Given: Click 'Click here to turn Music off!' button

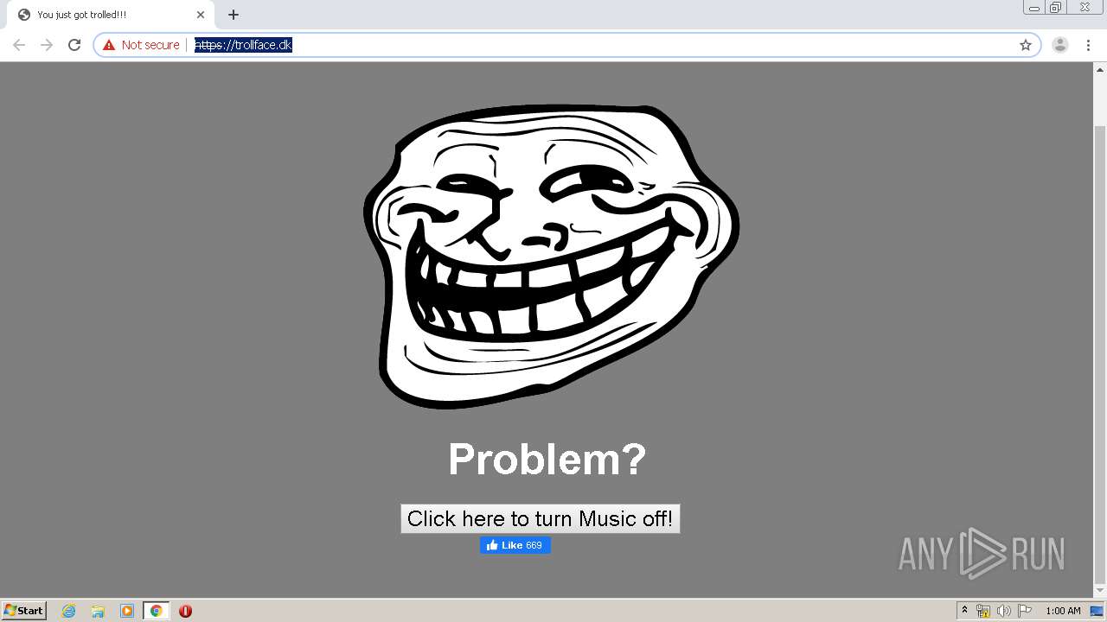Looking at the screenshot, I should pos(541,518).
